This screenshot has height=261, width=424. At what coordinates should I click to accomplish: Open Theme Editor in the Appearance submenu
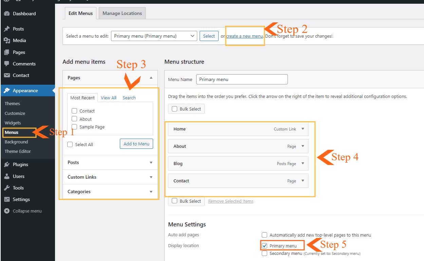(x=18, y=151)
